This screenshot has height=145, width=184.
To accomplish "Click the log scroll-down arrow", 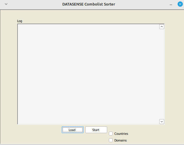I will pos(162,121).
